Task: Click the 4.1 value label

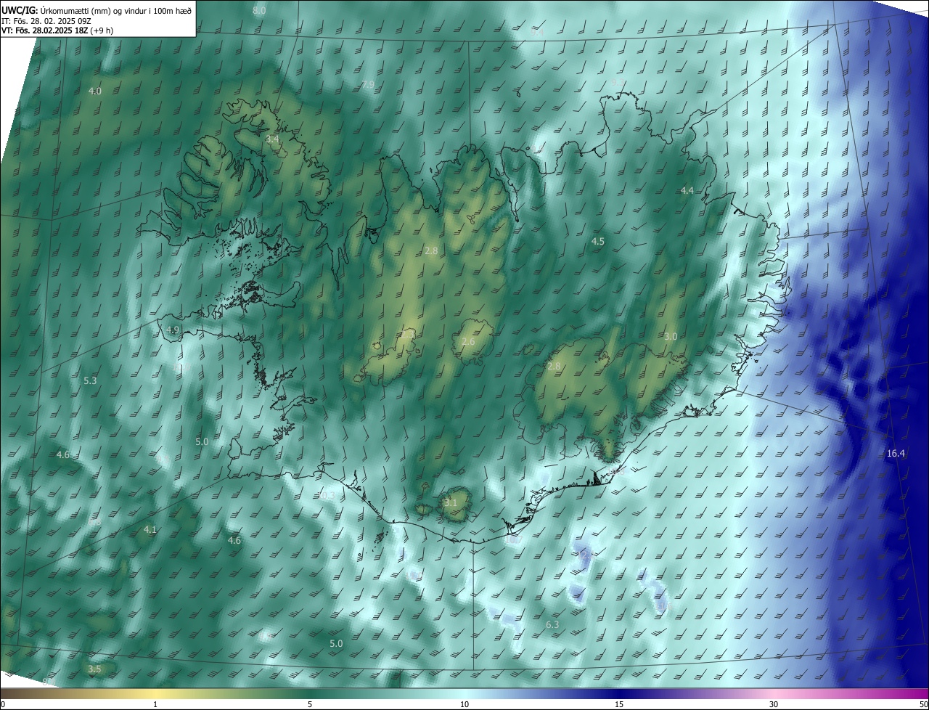Action: click(x=150, y=530)
